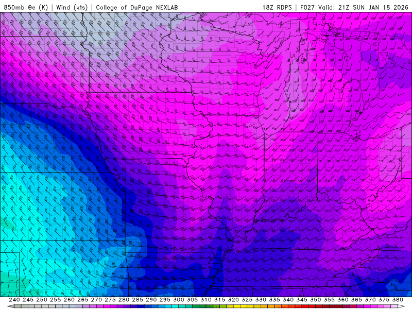
Task: Click the 350 value on the color scale
Action: click(315, 300)
